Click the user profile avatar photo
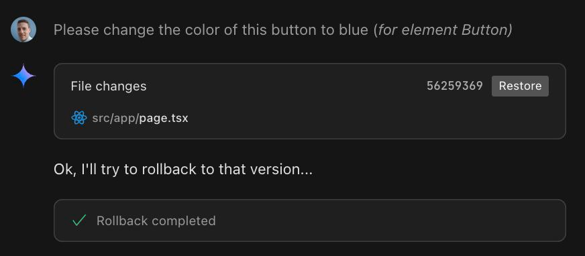The image size is (585, 256). tap(23, 29)
